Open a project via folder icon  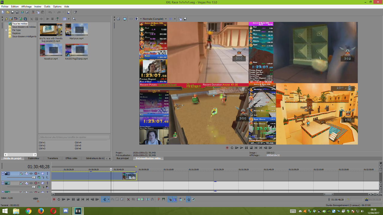tap(7, 12)
